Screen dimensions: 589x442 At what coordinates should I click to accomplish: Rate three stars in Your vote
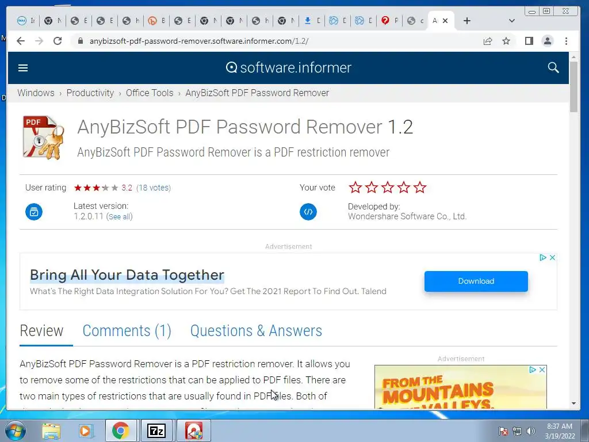click(388, 187)
